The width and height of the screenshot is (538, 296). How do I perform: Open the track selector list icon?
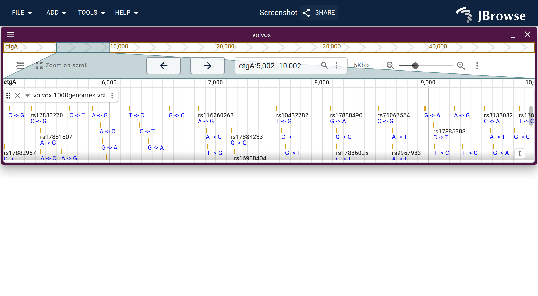coord(20,66)
